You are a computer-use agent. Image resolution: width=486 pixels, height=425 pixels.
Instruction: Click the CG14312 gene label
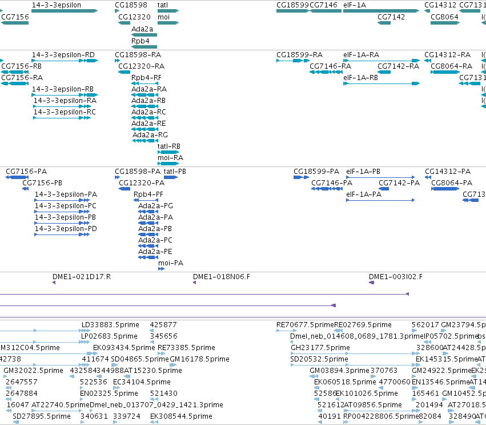pos(440,5)
